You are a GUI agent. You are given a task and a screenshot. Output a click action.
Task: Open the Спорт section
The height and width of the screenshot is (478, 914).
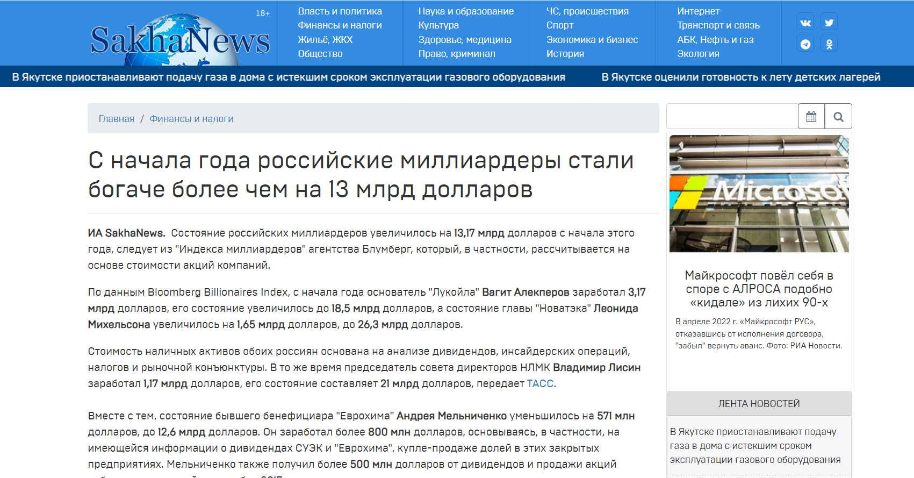pos(560,25)
